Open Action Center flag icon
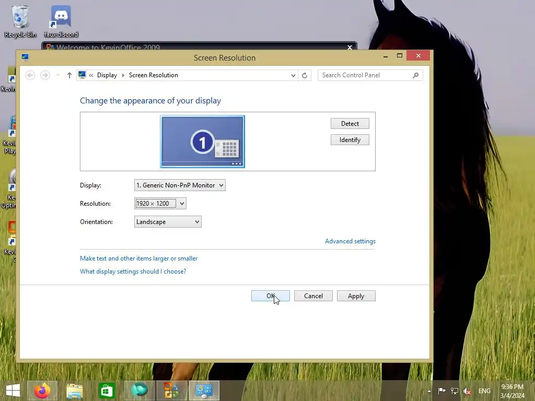 click(441, 391)
